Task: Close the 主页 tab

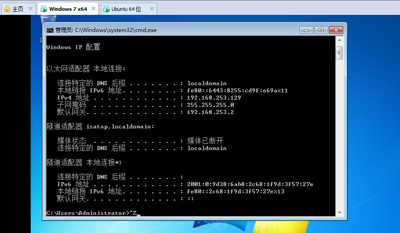Action: [31, 9]
